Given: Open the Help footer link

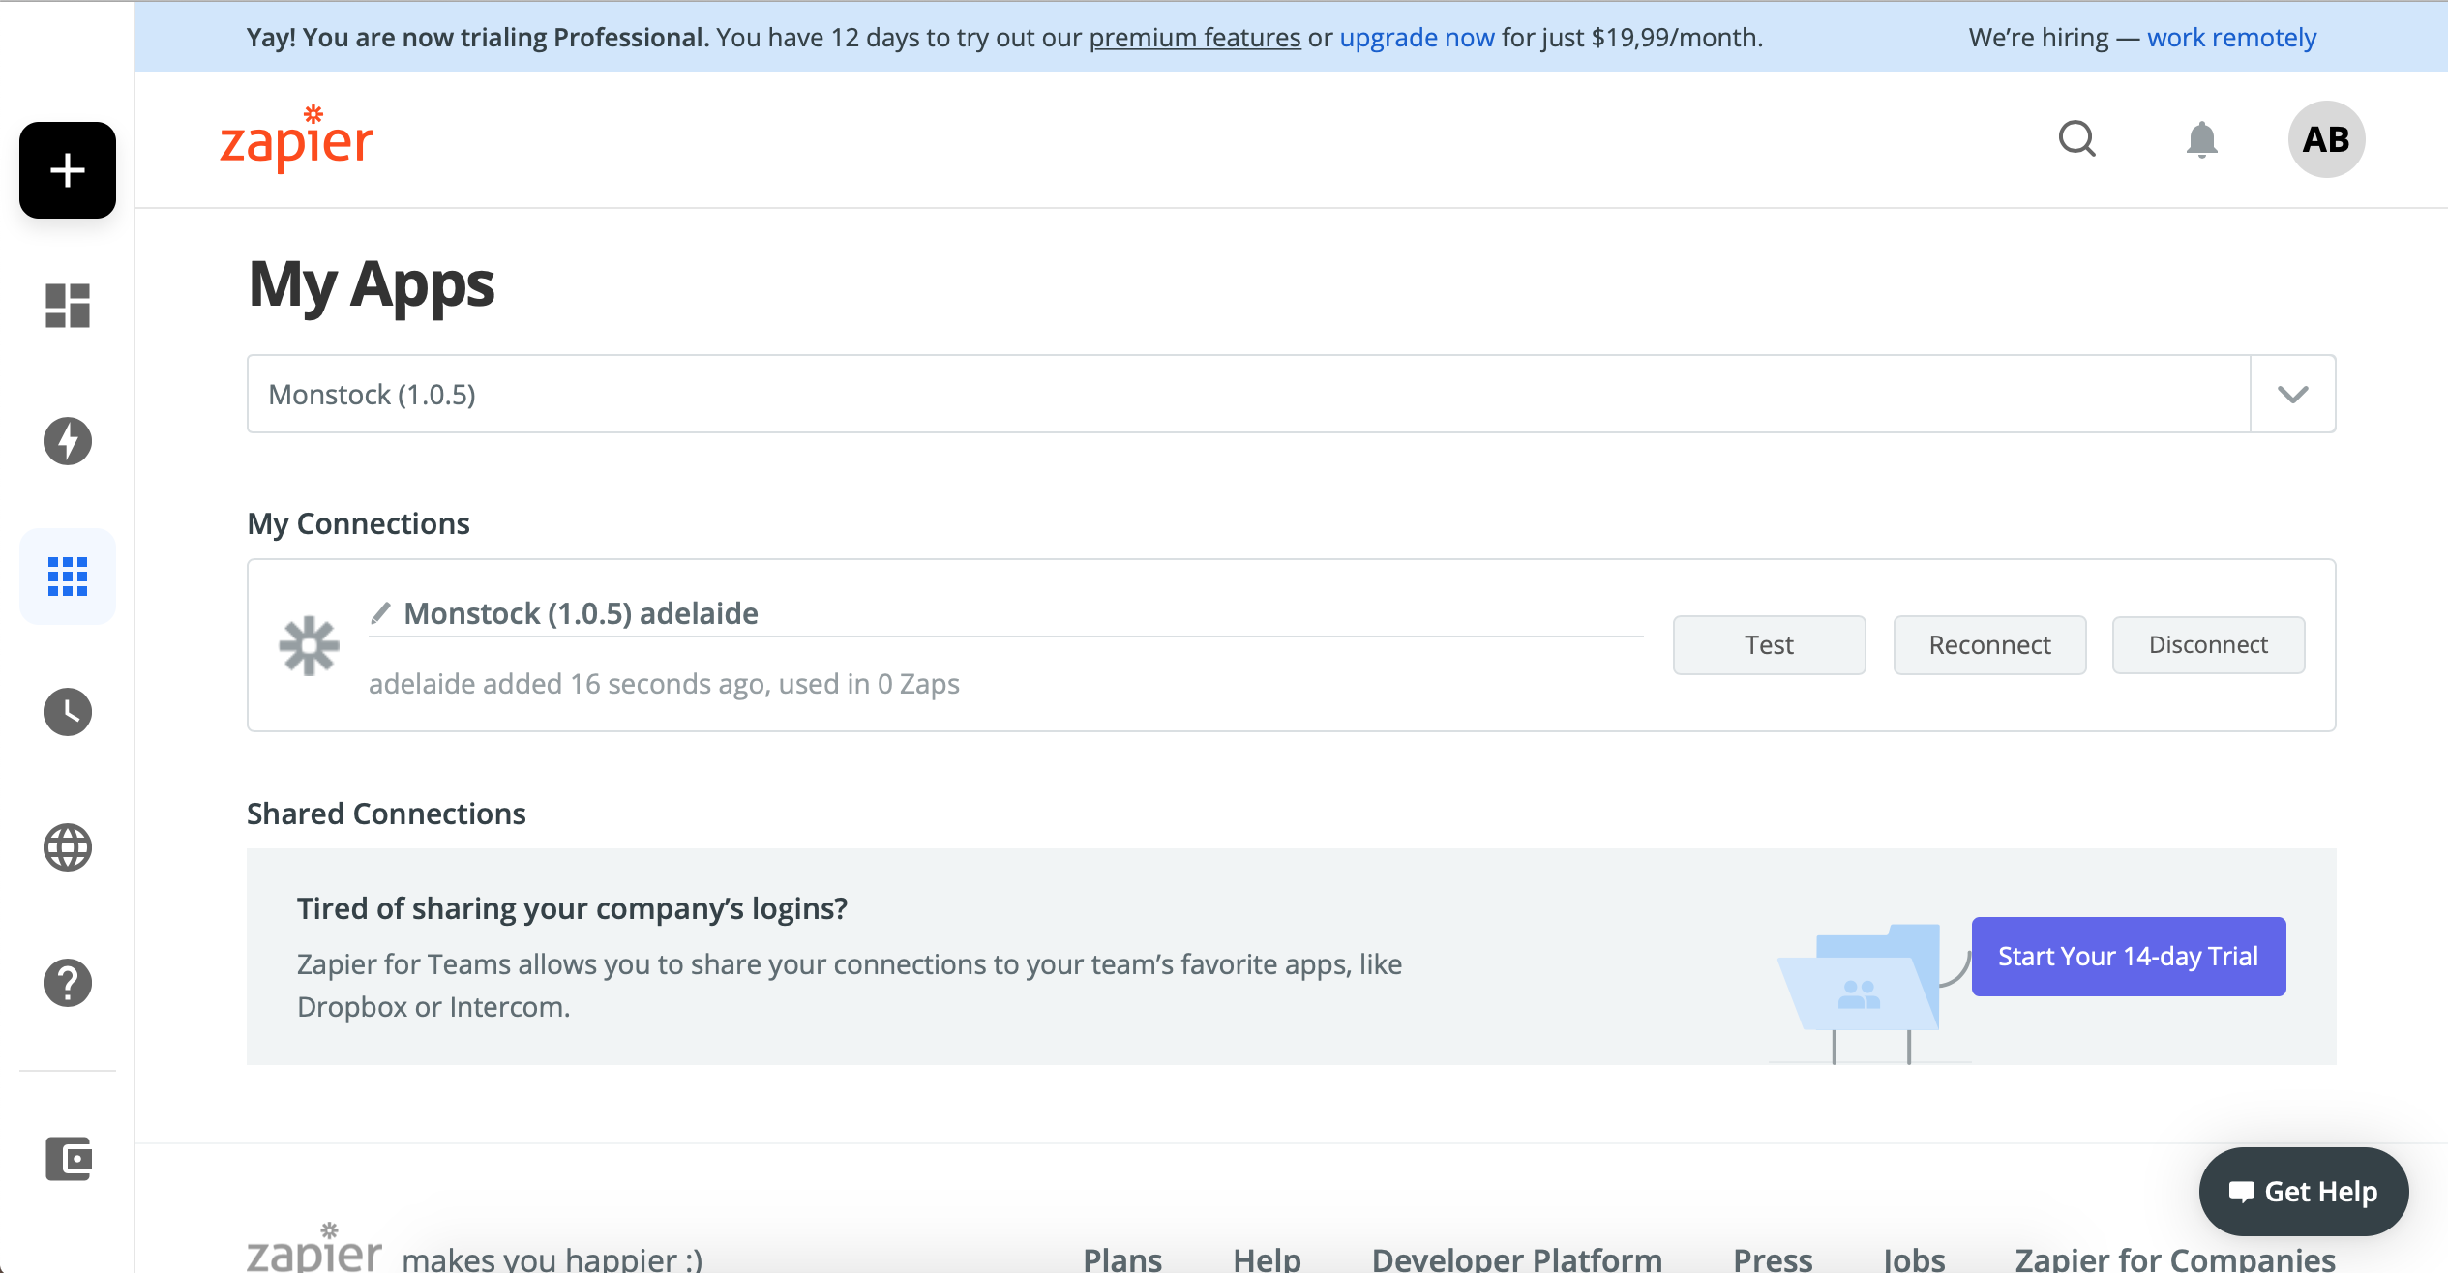Looking at the screenshot, I should point(1267,1258).
